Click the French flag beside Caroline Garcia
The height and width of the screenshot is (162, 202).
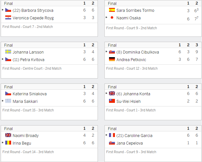click(112, 135)
